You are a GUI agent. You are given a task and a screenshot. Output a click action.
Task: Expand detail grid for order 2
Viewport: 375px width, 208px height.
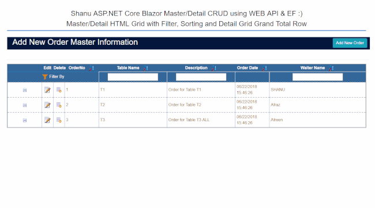click(x=25, y=105)
